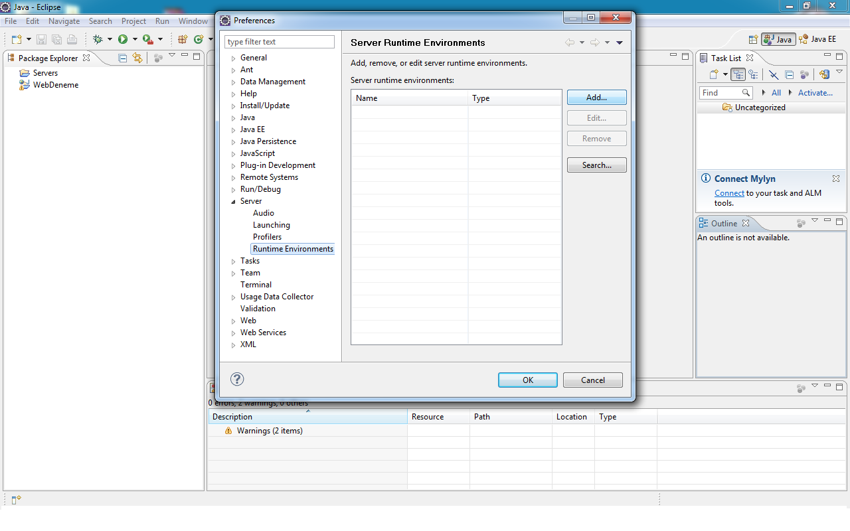Image resolution: width=850 pixels, height=531 pixels.
Task: Click Warnings (2 items) row
Action: point(270,431)
